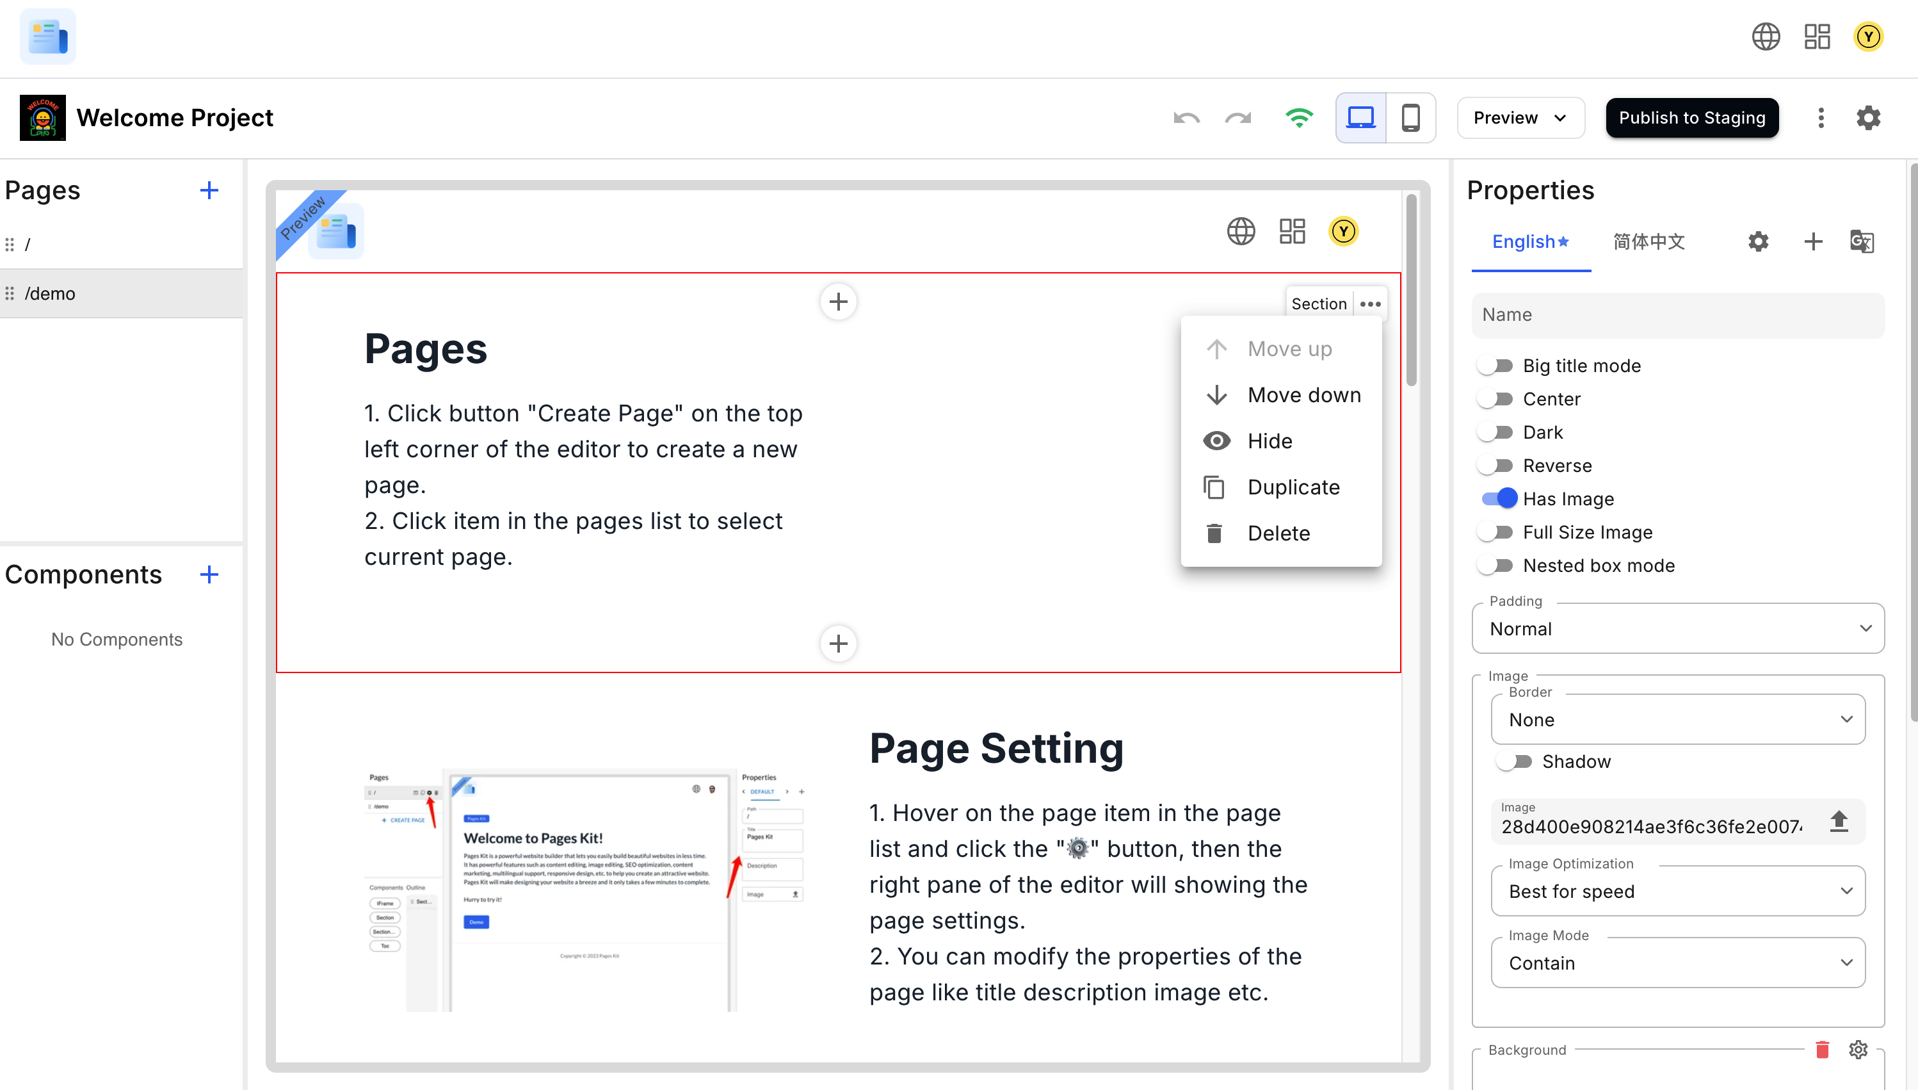Add a new page with plus icon

coord(209,190)
